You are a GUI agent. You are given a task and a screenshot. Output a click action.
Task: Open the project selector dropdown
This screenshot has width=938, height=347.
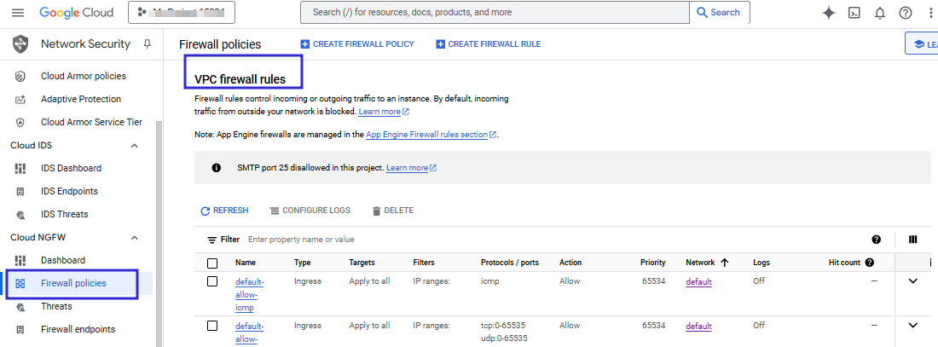pyautogui.click(x=182, y=12)
